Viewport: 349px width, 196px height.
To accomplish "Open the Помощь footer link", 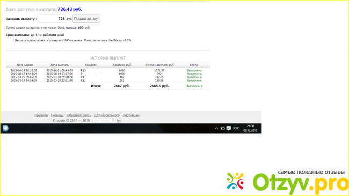I will 57,115.
